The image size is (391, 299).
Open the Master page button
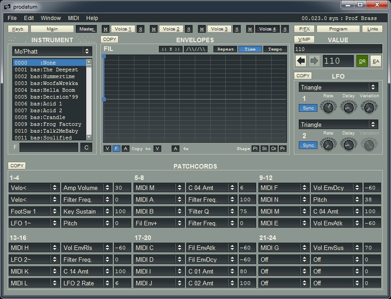point(86,29)
